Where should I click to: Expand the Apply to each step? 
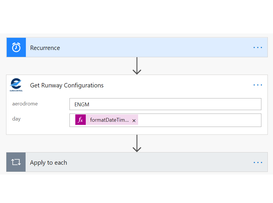click(x=49, y=163)
